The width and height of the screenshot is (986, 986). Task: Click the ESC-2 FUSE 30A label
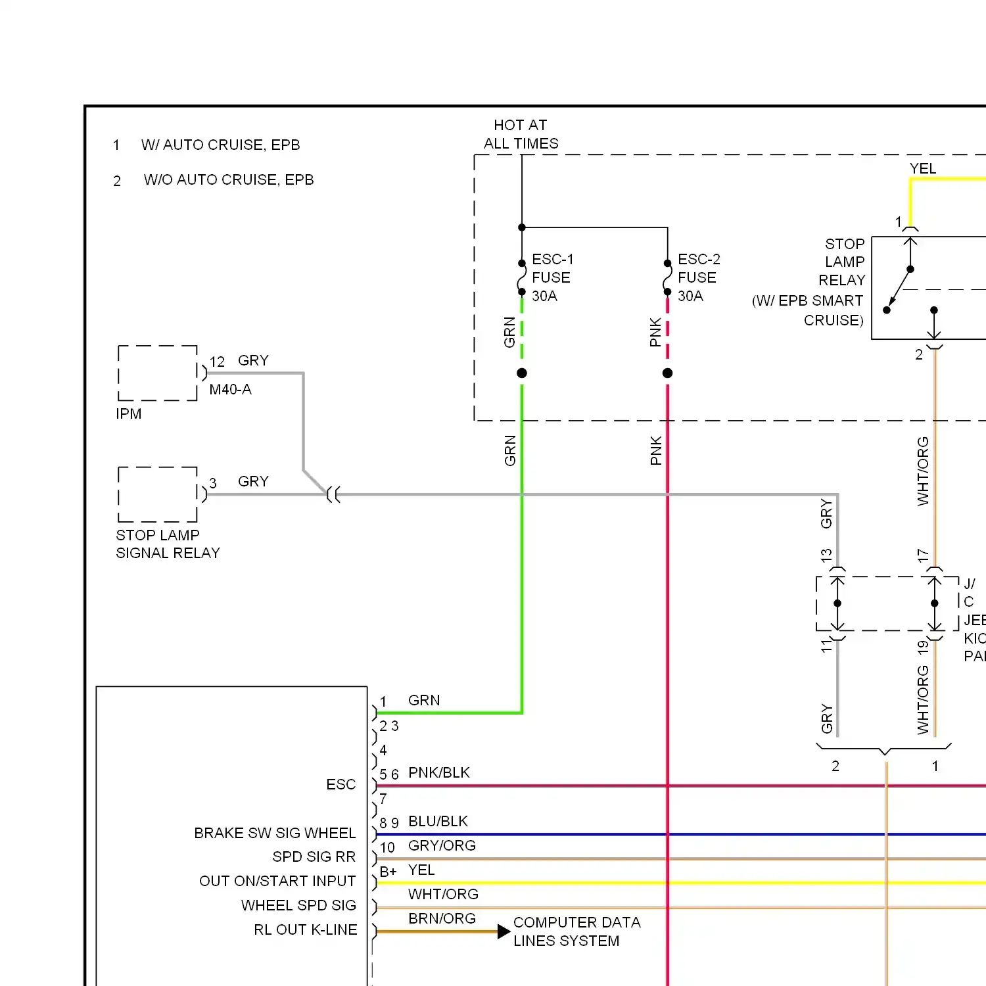click(x=699, y=277)
